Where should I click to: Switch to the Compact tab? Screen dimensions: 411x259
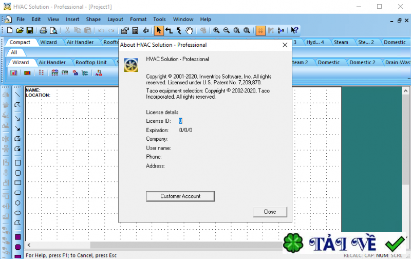(20, 42)
